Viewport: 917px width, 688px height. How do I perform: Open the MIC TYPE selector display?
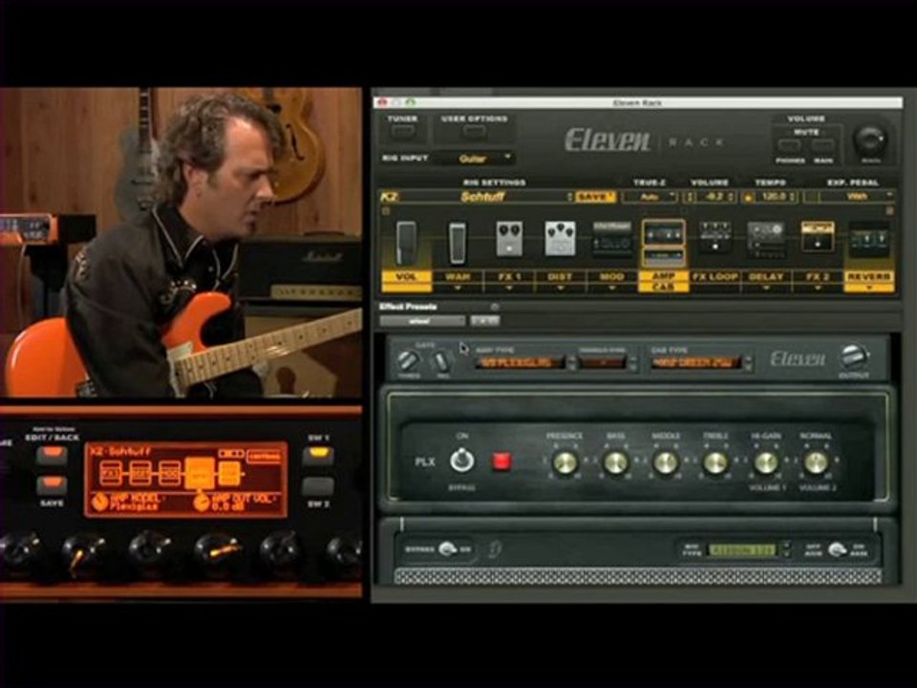coord(741,550)
